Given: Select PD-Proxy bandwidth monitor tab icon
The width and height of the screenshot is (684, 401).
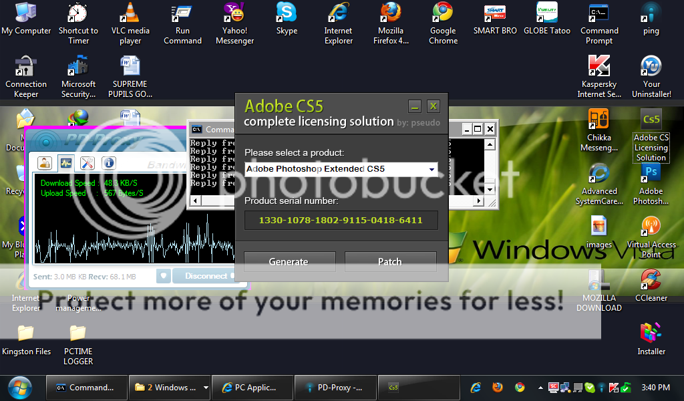Looking at the screenshot, I should click(66, 162).
